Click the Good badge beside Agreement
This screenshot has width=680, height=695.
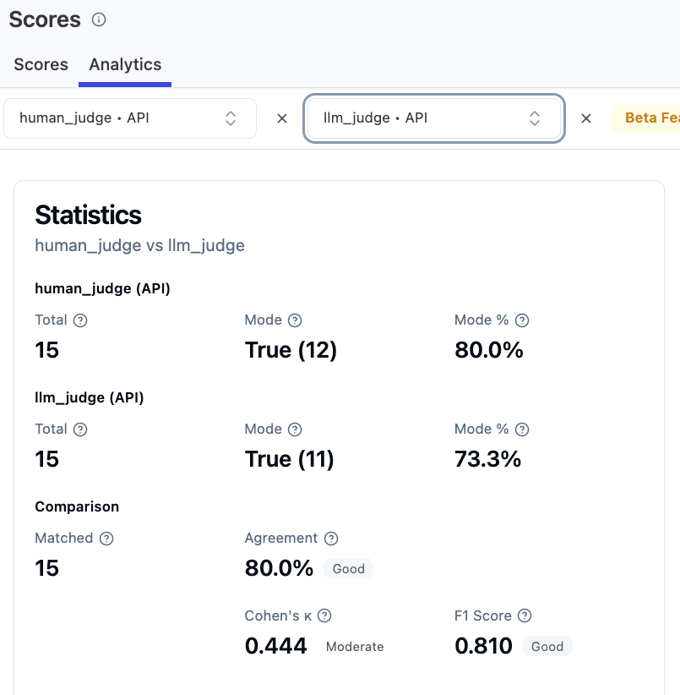(348, 569)
